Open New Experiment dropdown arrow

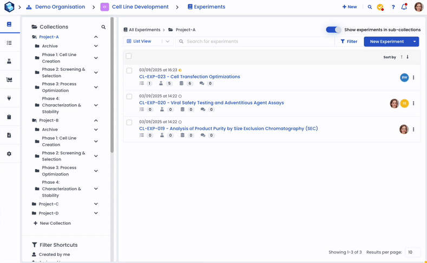(x=415, y=42)
